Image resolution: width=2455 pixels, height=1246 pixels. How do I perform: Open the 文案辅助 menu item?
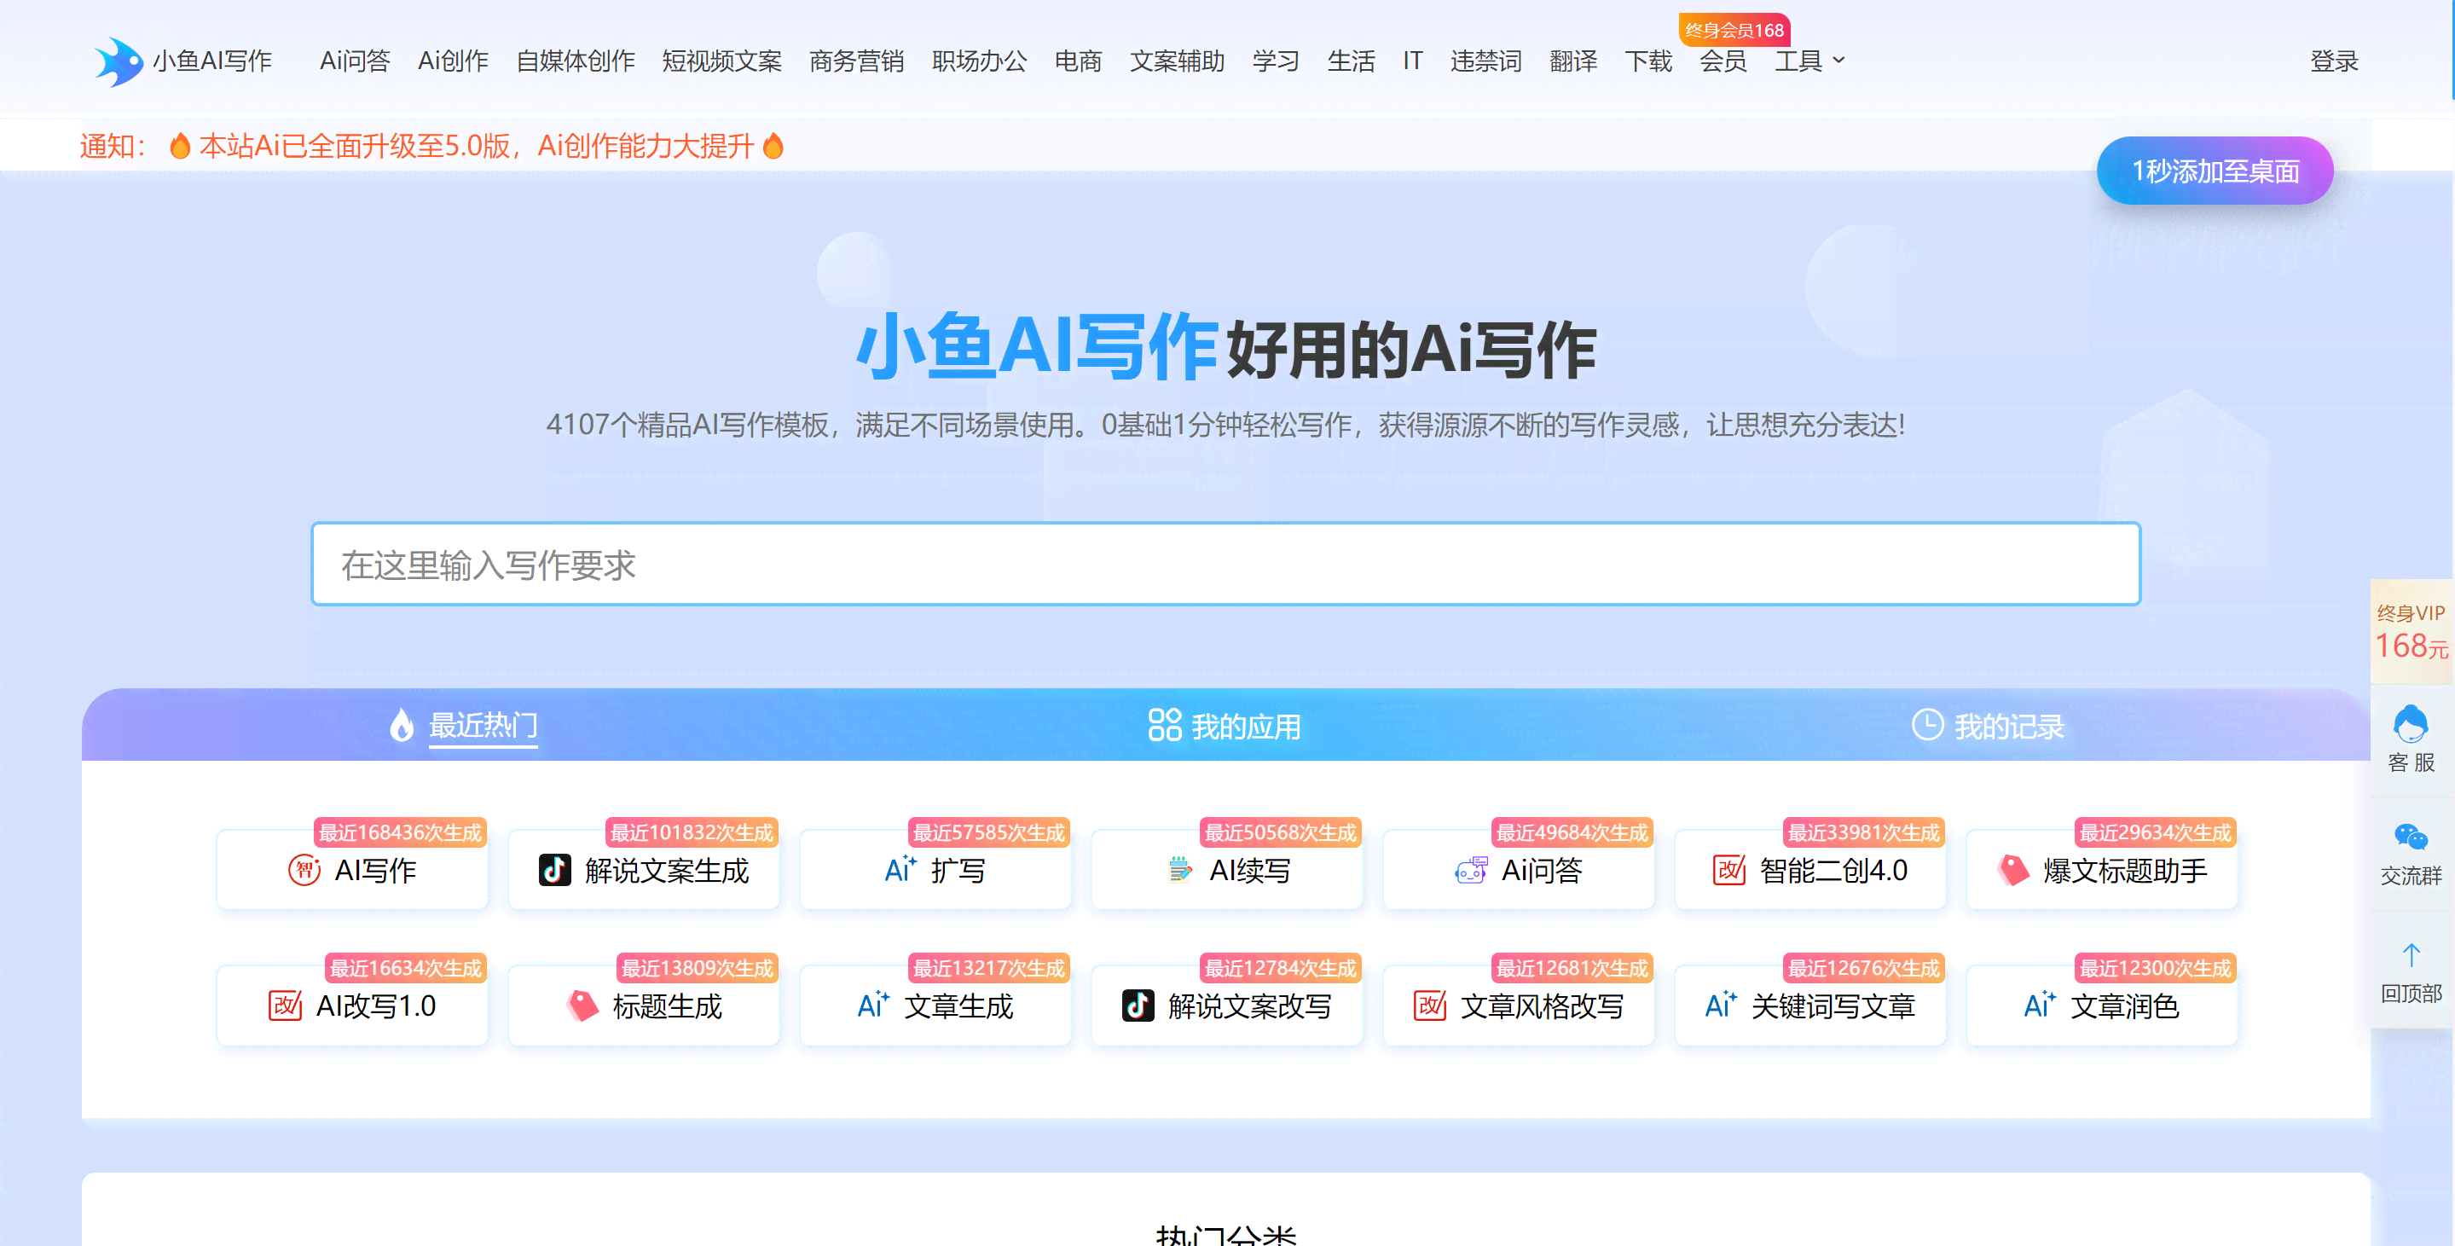pos(1177,61)
